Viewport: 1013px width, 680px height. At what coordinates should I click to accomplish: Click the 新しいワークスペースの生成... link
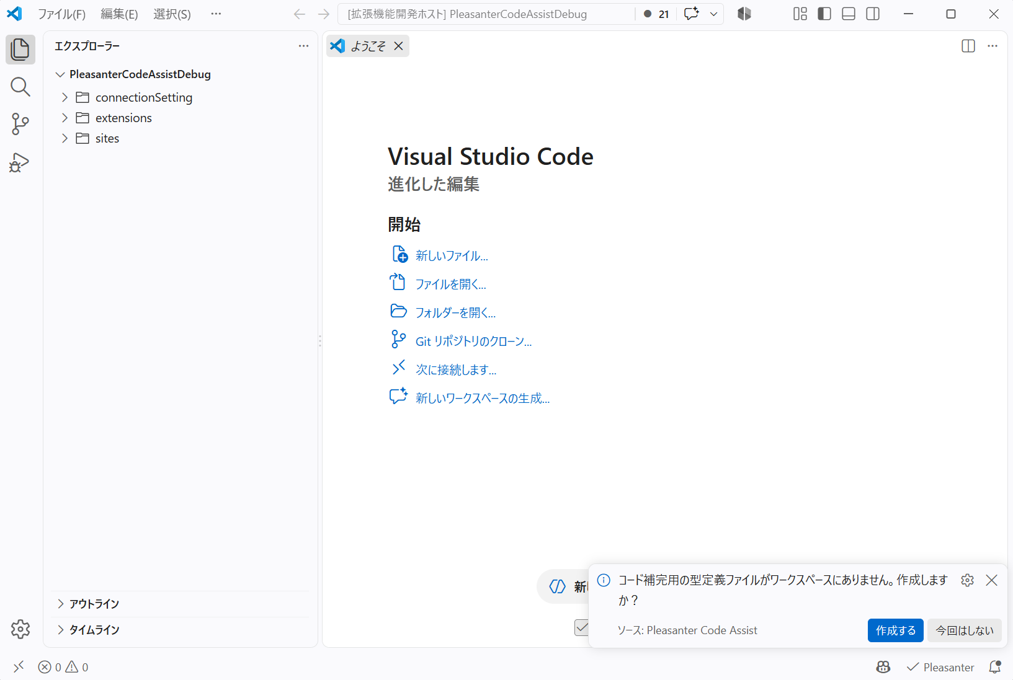click(x=483, y=398)
